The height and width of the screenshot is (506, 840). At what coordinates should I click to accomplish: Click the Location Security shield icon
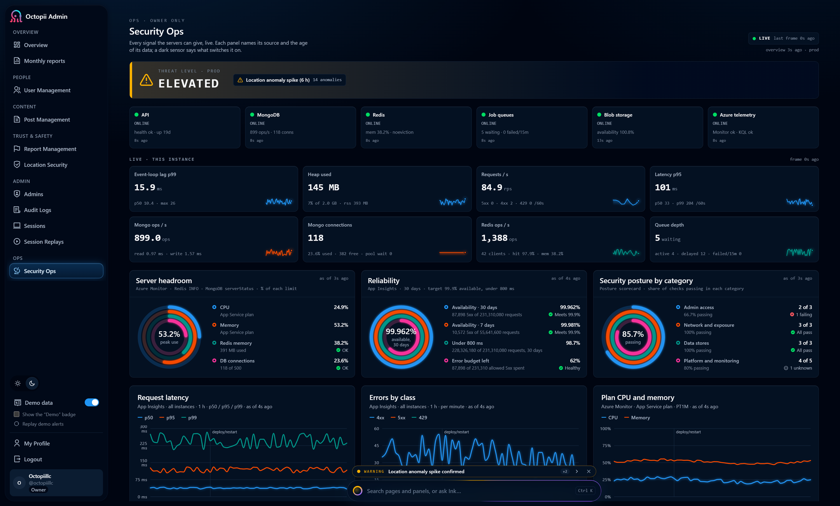click(17, 164)
